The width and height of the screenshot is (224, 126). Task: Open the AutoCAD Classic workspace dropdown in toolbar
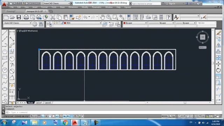point(30,23)
